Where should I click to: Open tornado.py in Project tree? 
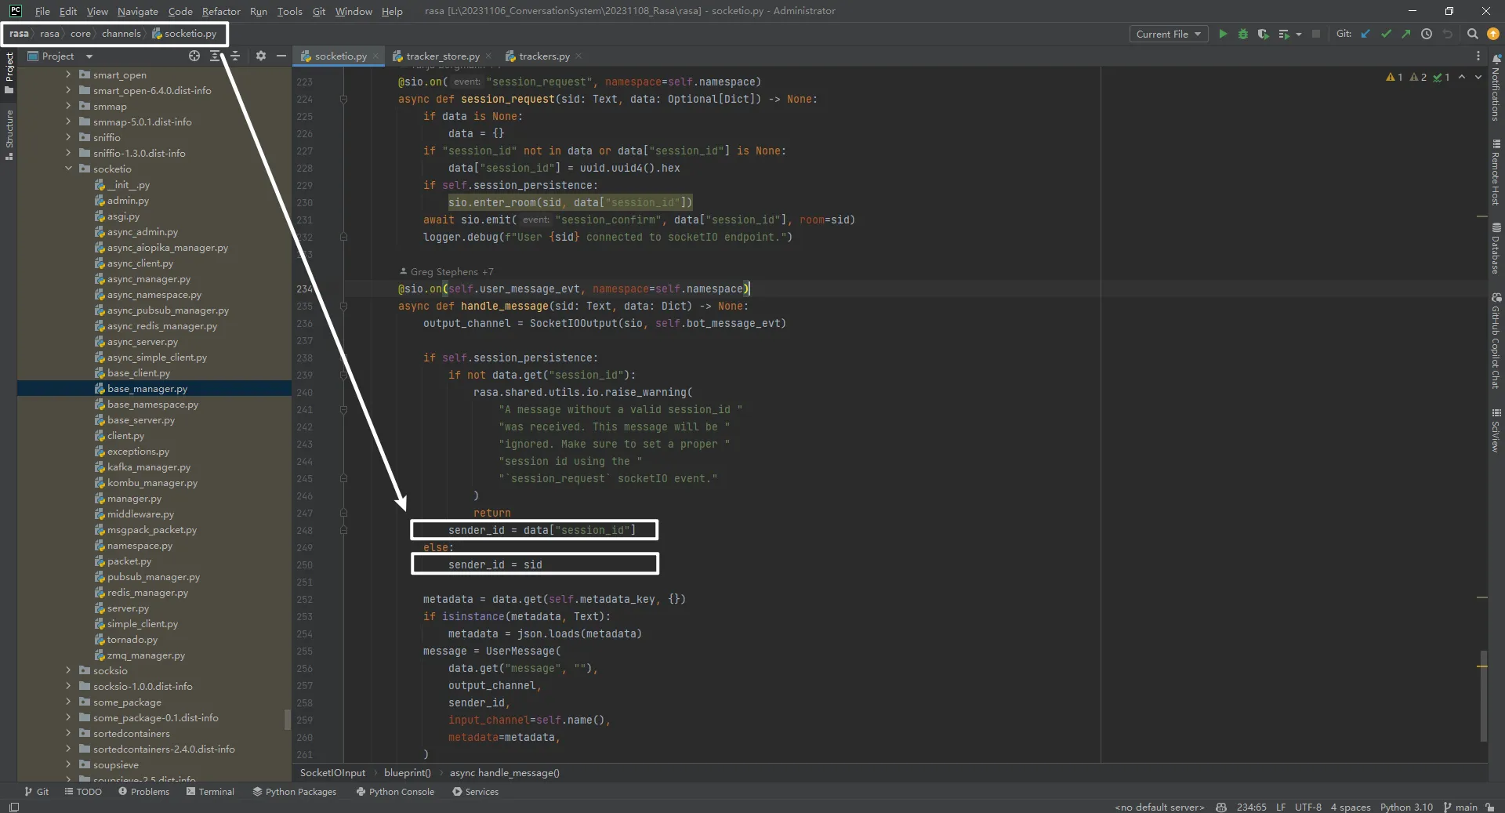pos(132,639)
